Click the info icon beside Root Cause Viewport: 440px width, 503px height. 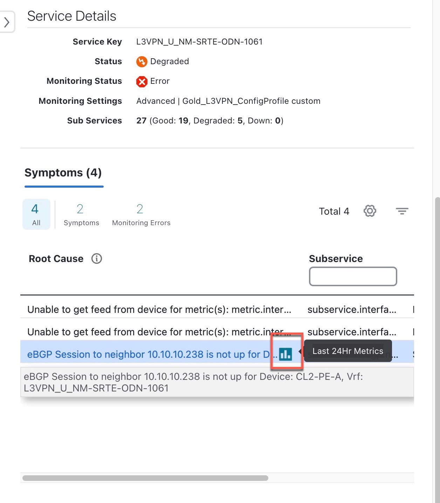pos(97,259)
